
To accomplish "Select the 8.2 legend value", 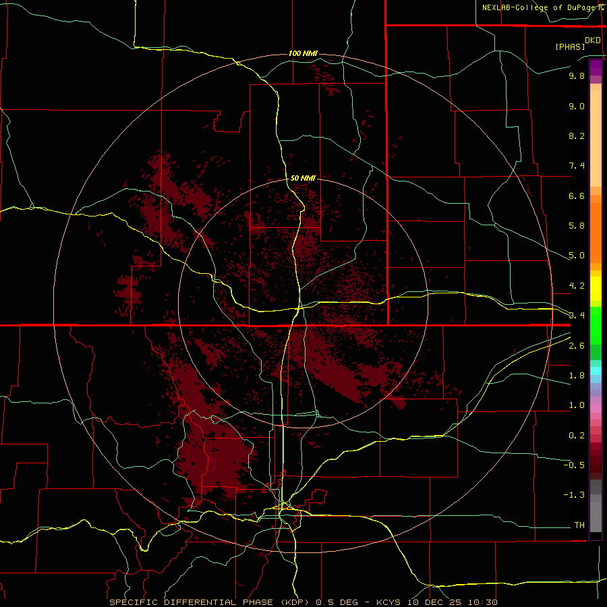I will [x=577, y=136].
